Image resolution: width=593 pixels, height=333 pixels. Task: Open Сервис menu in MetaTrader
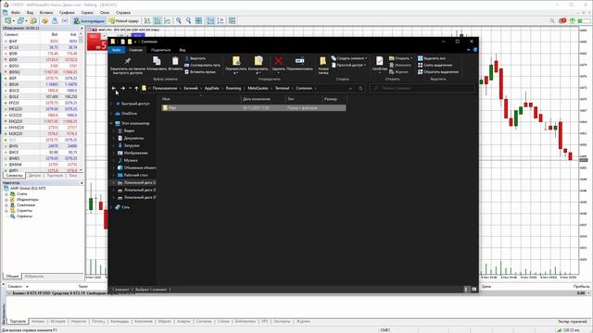[x=87, y=12]
